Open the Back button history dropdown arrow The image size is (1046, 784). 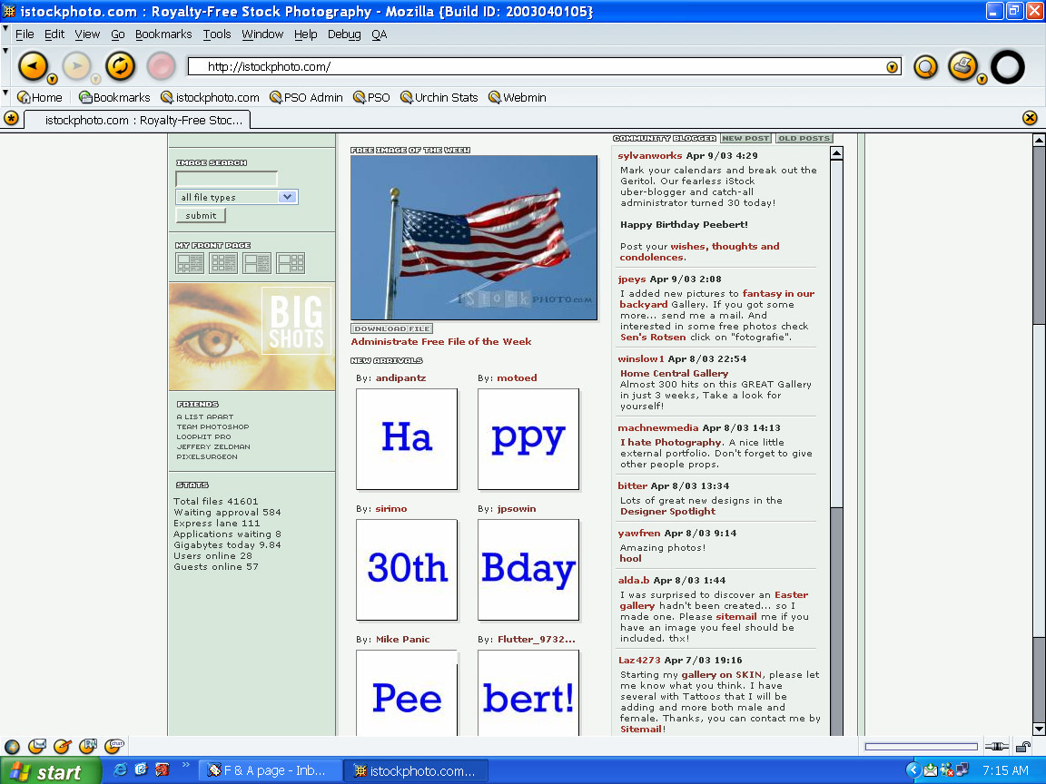click(x=52, y=79)
